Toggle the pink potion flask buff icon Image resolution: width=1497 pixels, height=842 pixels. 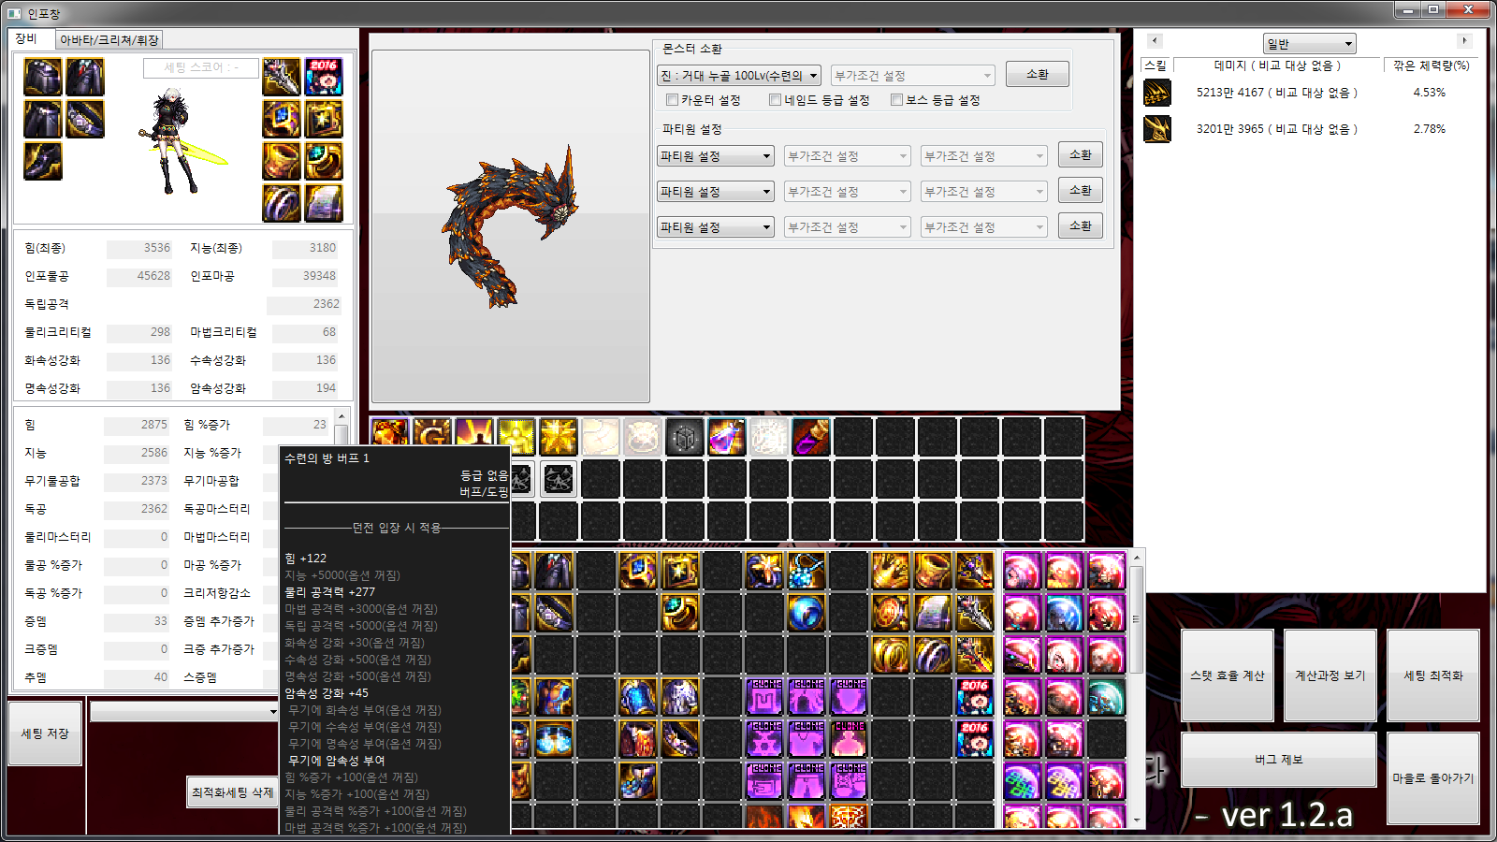727,437
